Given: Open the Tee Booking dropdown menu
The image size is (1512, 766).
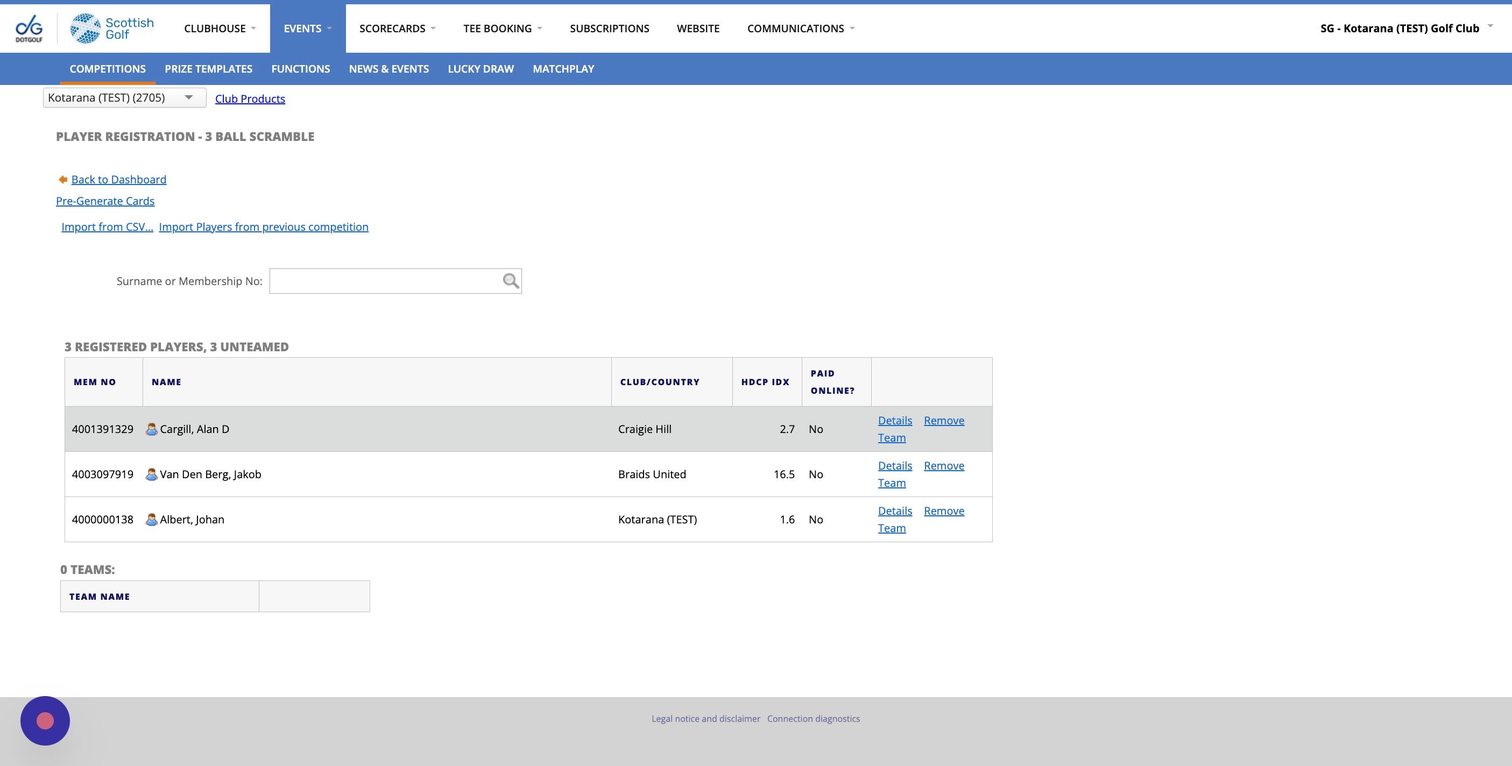Looking at the screenshot, I should click(x=502, y=28).
